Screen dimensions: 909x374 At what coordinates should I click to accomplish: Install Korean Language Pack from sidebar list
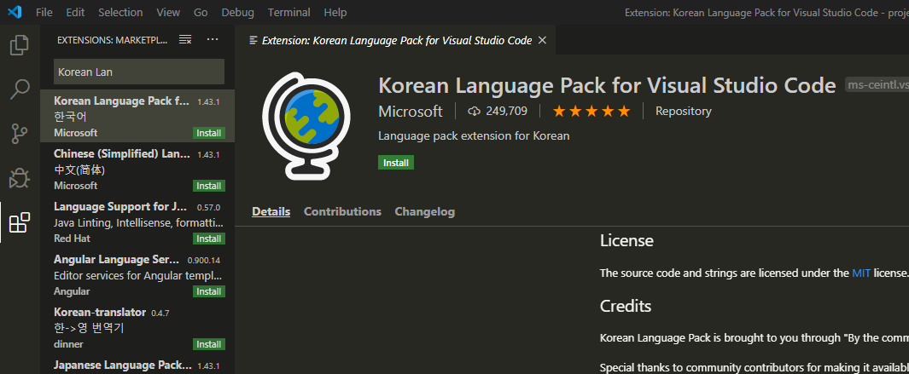click(209, 133)
